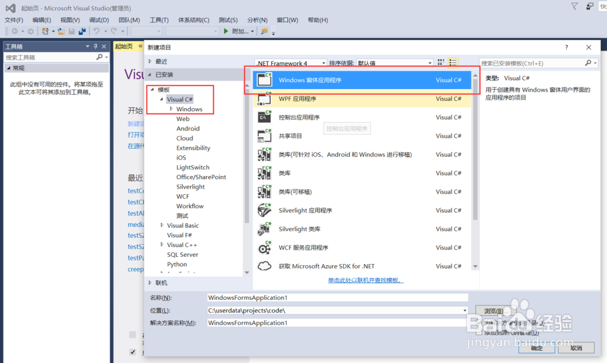This screenshot has width=607, height=363.
Task: Click the Undo toolbar icon
Action: click(97, 32)
